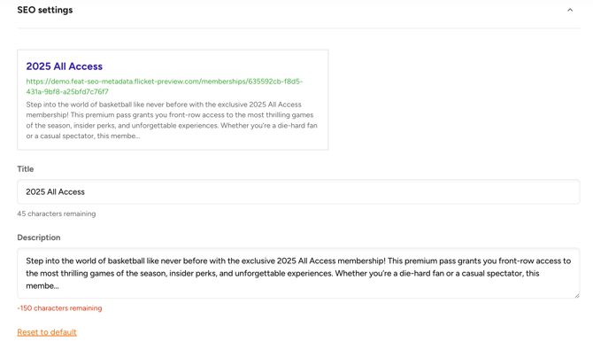Click the word 'basketball' in Description textarea
Screen dimensions: 593x358
[x=126, y=261]
